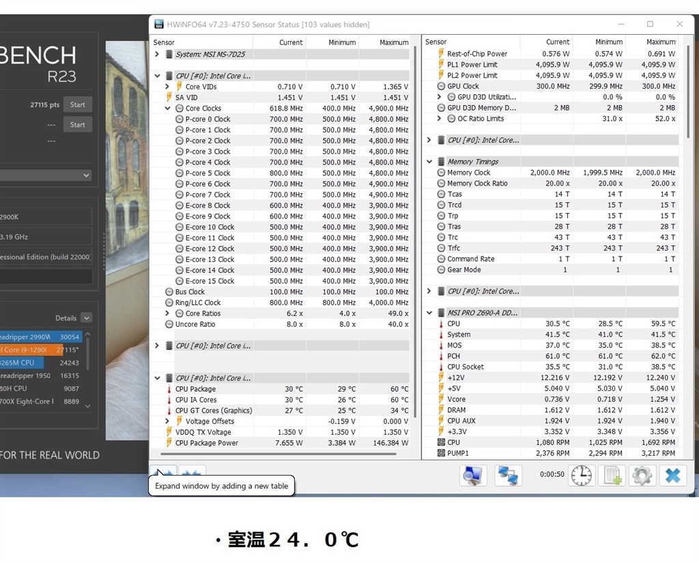Image resolution: width=699 pixels, height=563 pixels.
Task: Collapse the Memory Timings section
Action: click(x=429, y=162)
